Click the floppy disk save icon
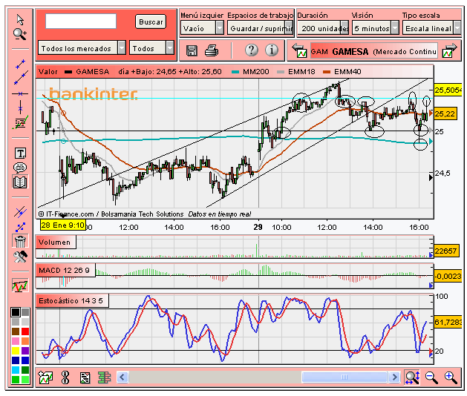 pos(192,50)
